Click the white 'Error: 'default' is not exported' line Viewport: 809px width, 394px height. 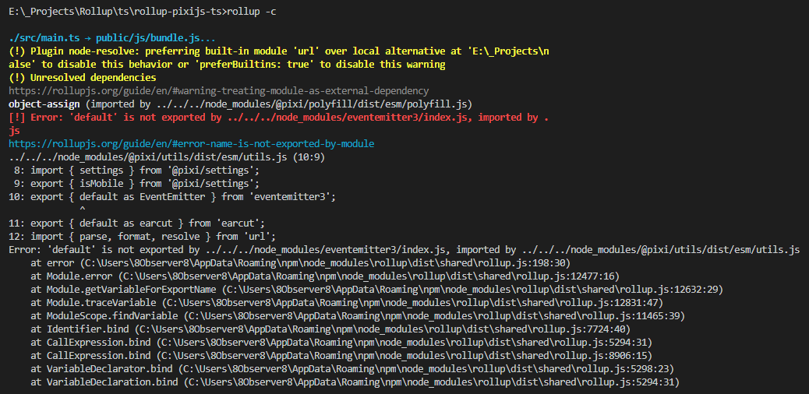click(x=404, y=250)
